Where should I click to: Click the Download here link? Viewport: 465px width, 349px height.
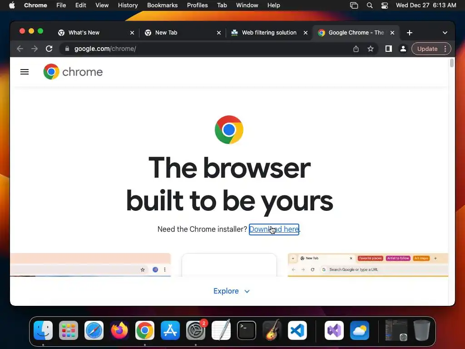274,229
